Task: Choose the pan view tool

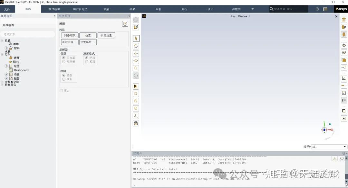Action: tap(136, 53)
